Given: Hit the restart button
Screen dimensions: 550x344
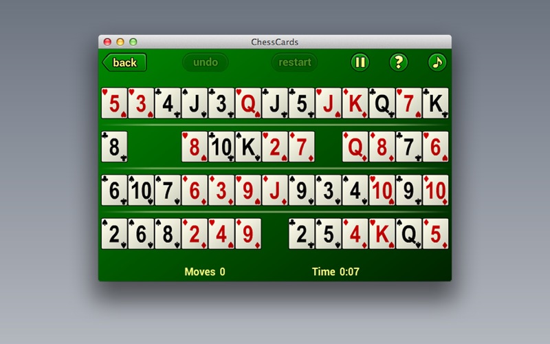Looking at the screenshot, I should click(x=294, y=63).
